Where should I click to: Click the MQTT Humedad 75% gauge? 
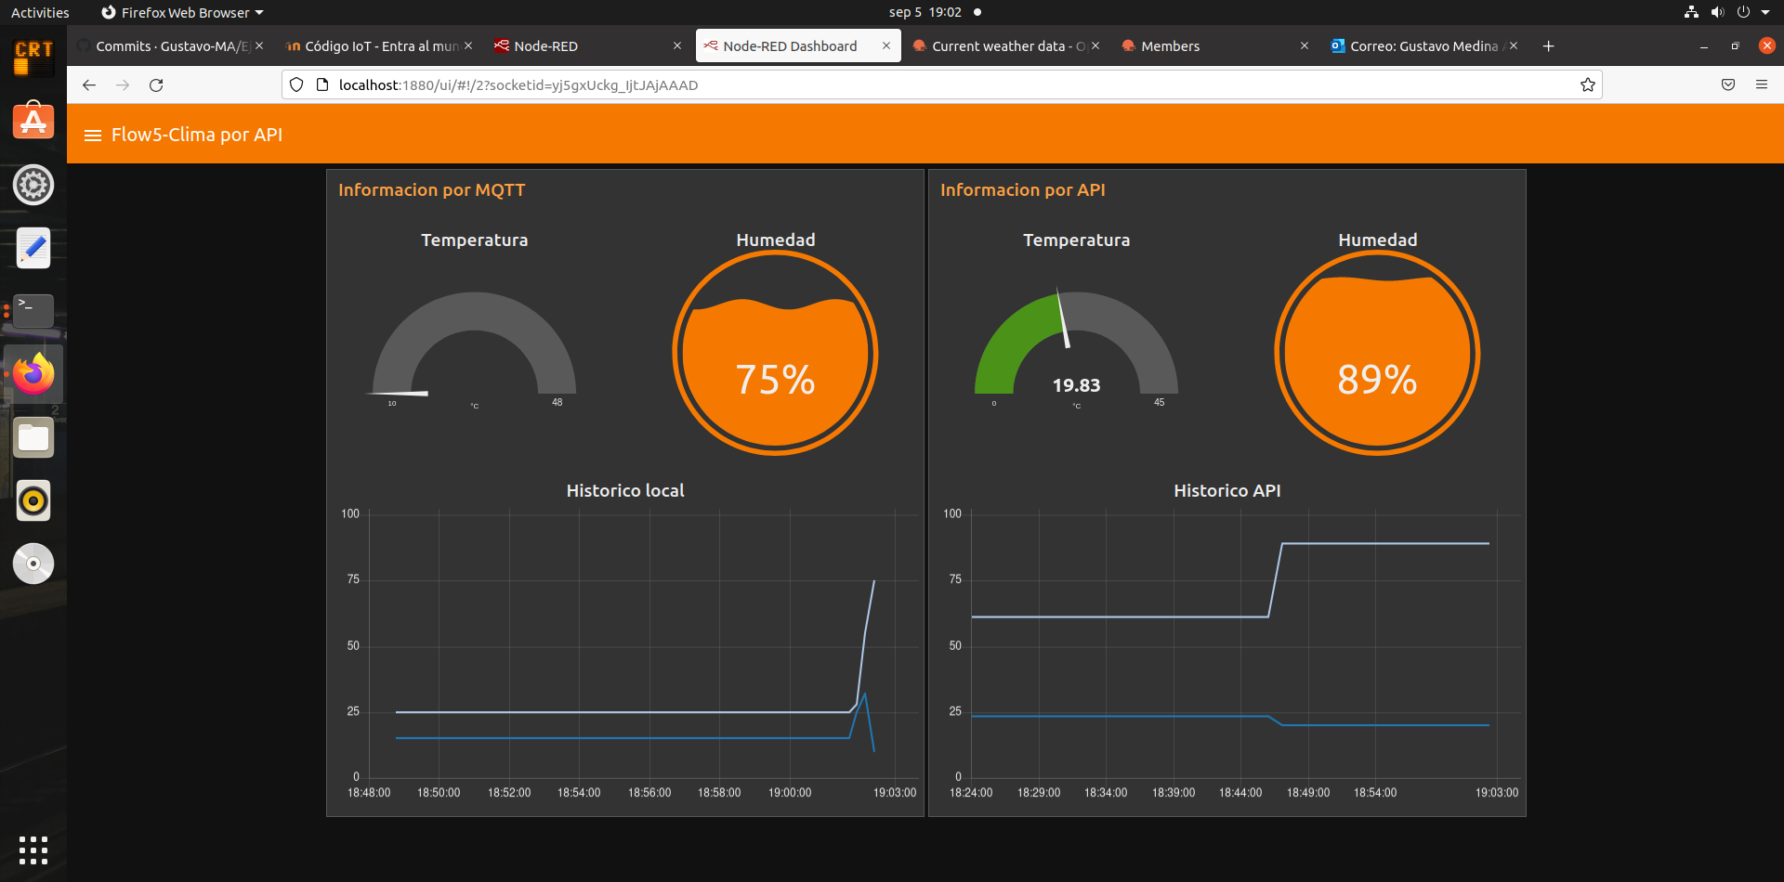776,353
